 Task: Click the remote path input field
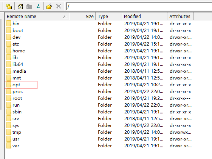point(139,6)
